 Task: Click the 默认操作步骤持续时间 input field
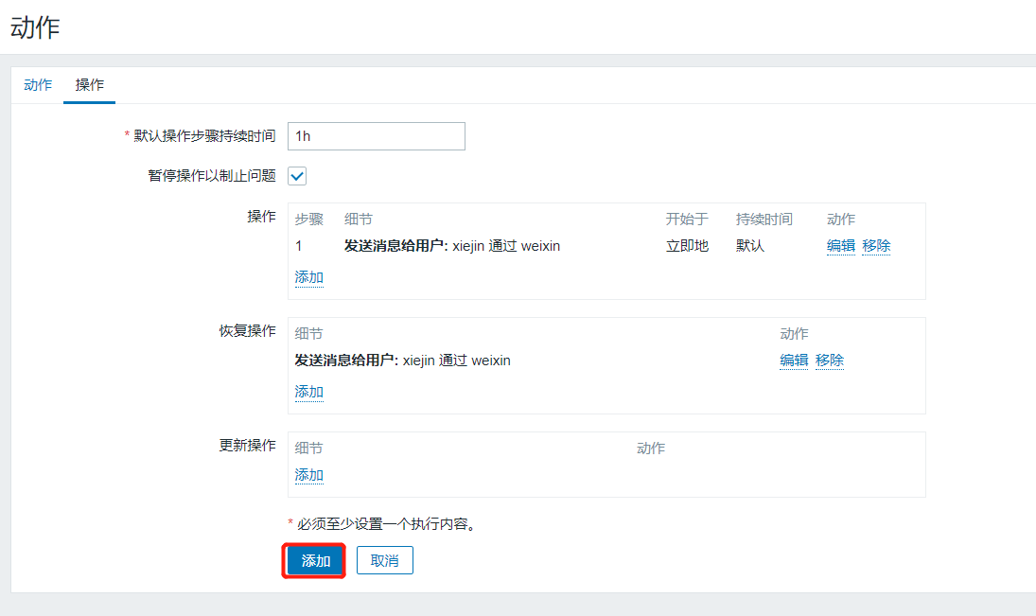tap(376, 136)
